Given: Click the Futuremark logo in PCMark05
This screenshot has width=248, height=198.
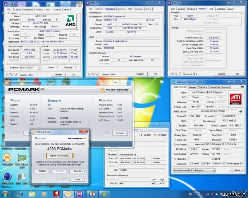Looking at the screenshot, I should [x=114, y=90].
